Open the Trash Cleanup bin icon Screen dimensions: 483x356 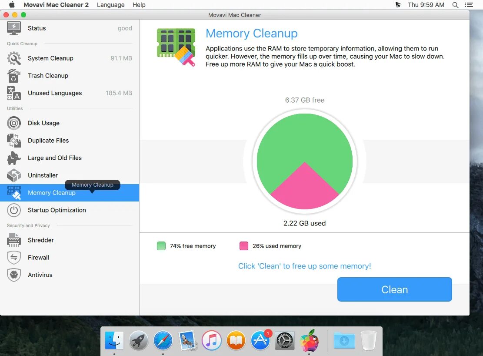(14, 76)
